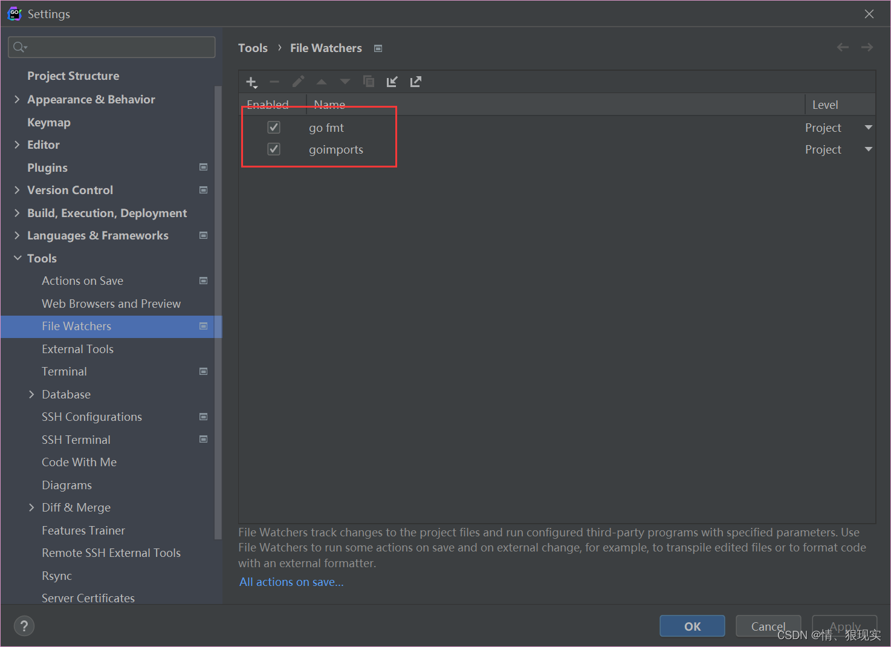This screenshot has width=891, height=647.
Task: Select Rsync settings
Action: pyautogui.click(x=57, y=576)
